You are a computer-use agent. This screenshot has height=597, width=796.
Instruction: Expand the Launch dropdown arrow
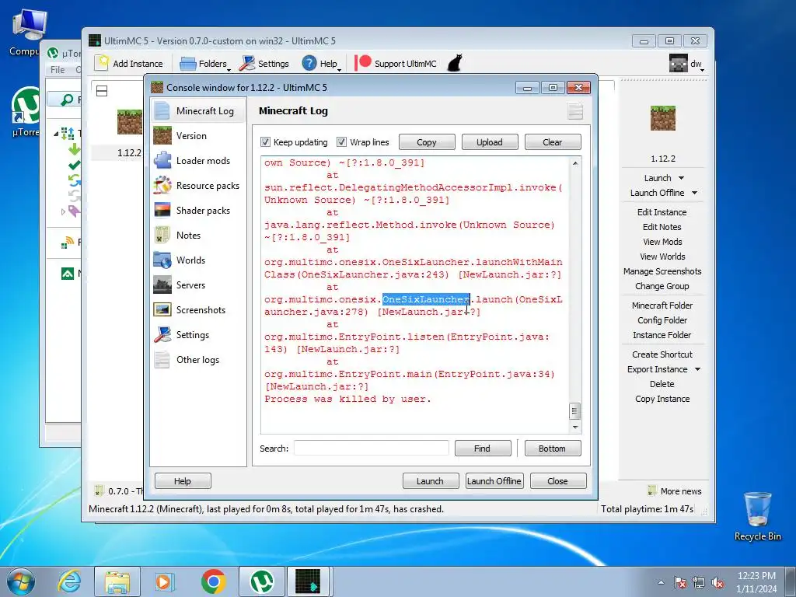[x=681, y=178]
